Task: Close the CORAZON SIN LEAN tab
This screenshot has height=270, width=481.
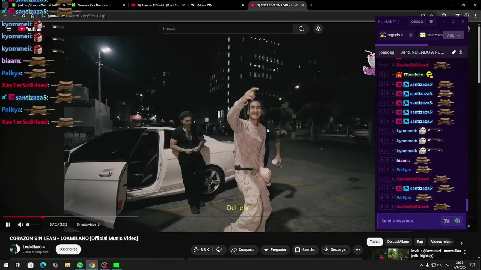Action: (x=303, y=5)
